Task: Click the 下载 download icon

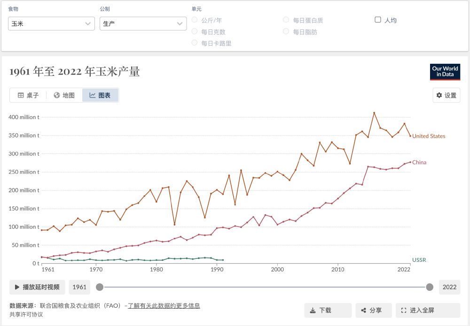Action: 313,311
